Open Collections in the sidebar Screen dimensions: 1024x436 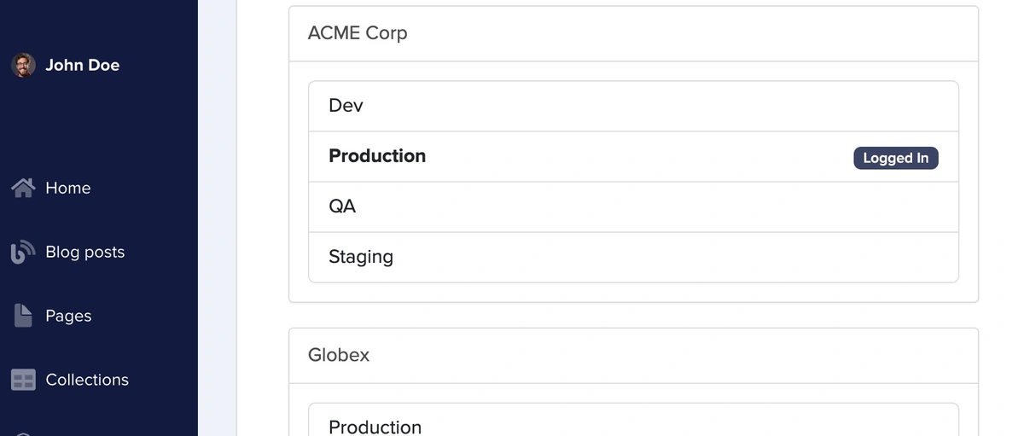click(87, 380)
